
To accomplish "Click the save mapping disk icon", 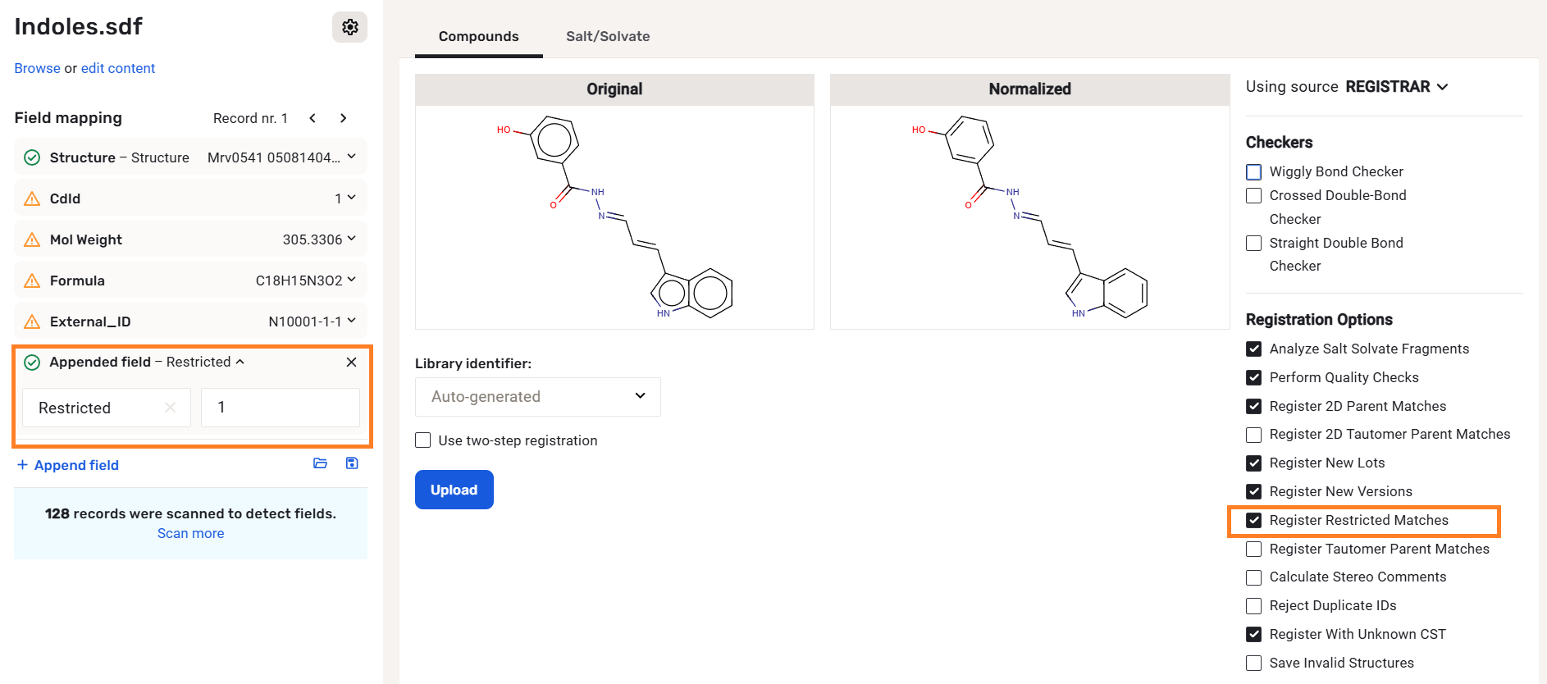I will (x=352, y=463).
